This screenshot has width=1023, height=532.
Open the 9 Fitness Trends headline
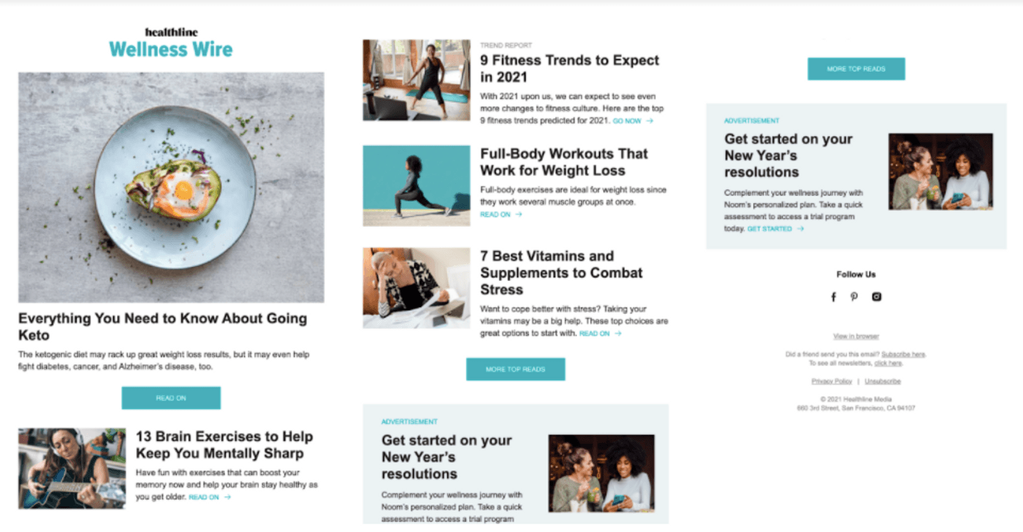(x=570, y=69)
